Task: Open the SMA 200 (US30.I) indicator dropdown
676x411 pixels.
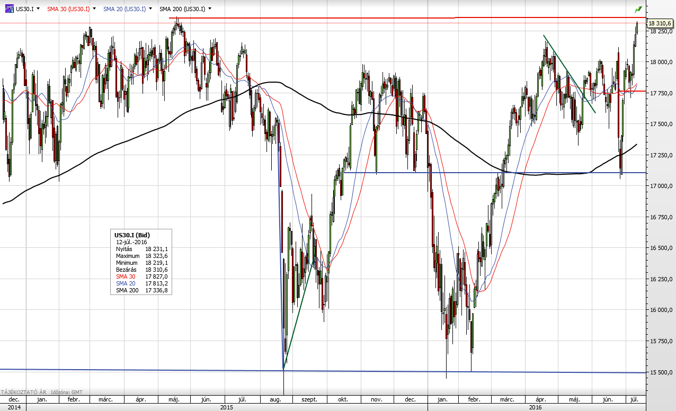Action: [210, 9]
